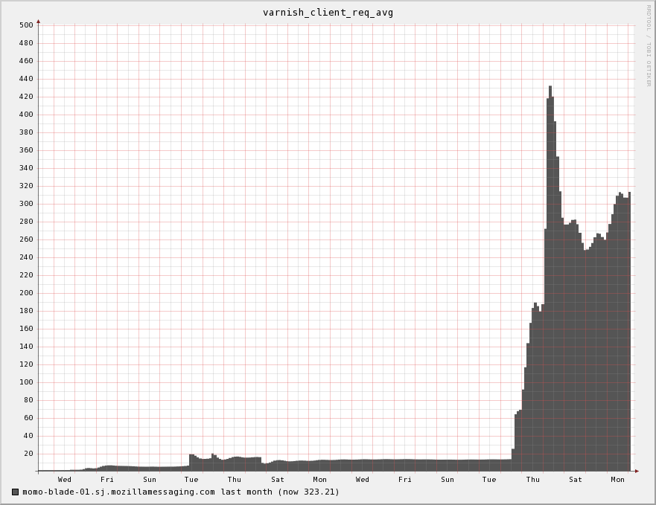Screen dimensions: 656x505
Task: Click the first Wed x-axis label
Action: tap(65, 480)
